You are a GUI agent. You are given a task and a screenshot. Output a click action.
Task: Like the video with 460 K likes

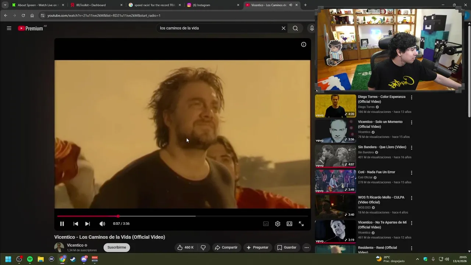(185, 247)
